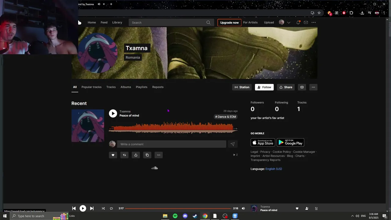Open Chrome extensions puzzle icon
Viewport: 391px width, 220px height.
pos(351,13)
